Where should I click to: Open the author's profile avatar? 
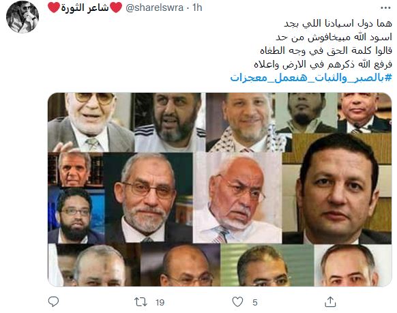click(x=23, y=16)
